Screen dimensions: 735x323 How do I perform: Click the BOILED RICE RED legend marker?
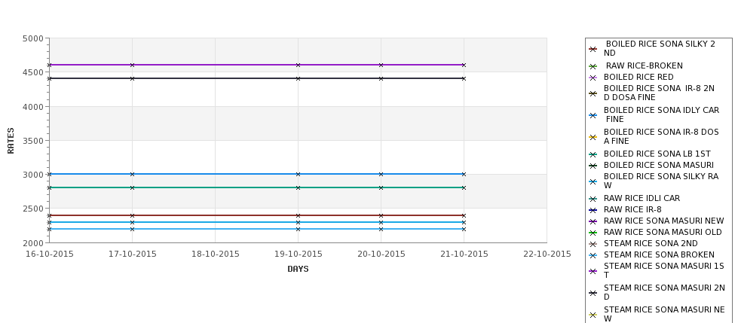click(593, 78)
